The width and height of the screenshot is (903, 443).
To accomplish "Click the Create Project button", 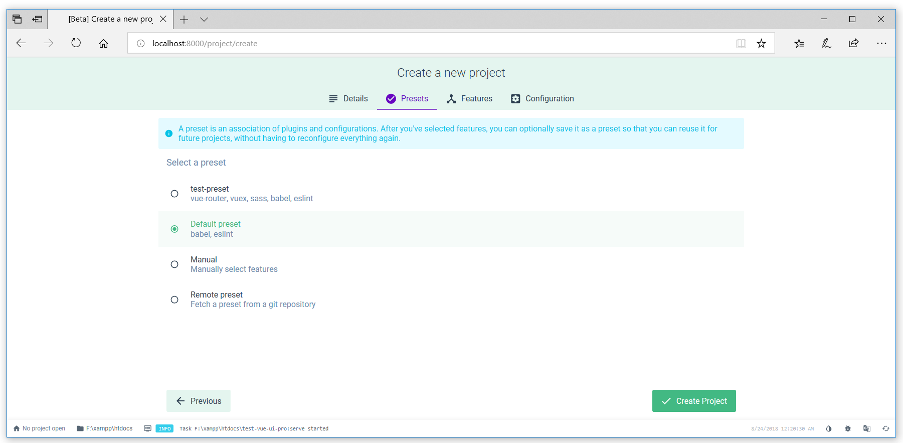I will pos(694,401).
